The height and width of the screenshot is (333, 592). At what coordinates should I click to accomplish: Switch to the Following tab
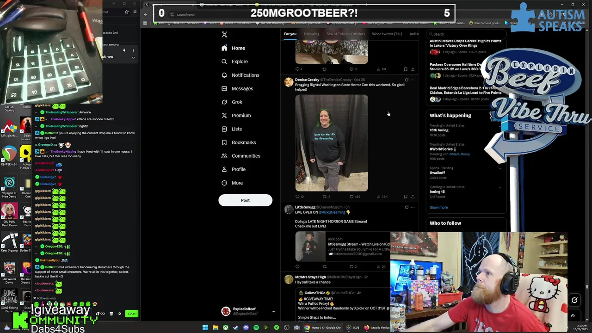point(311,34)
